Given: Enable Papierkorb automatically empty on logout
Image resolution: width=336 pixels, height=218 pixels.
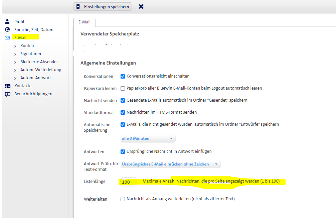Looking at the screenshot, I should (123, 88).
